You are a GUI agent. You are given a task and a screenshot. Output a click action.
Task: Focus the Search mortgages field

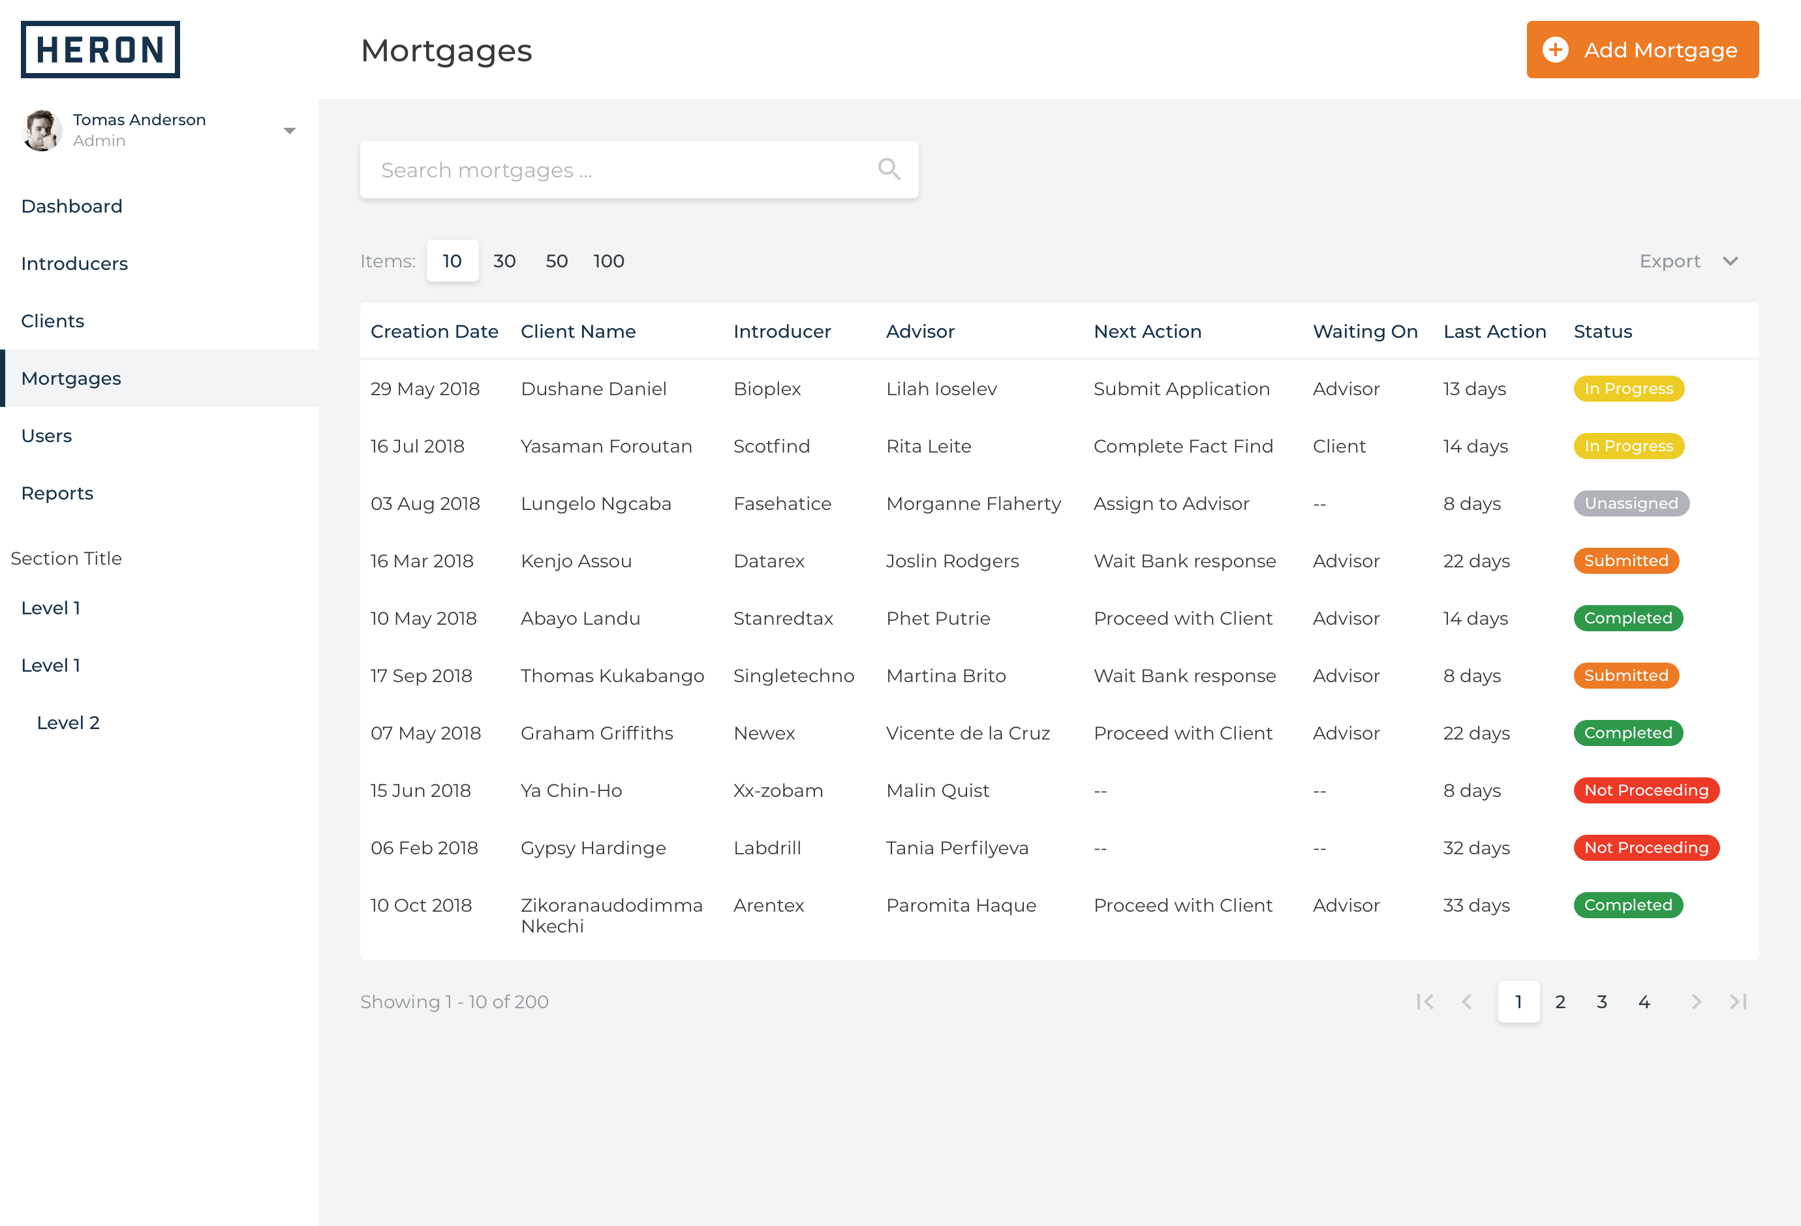(639, 170)
